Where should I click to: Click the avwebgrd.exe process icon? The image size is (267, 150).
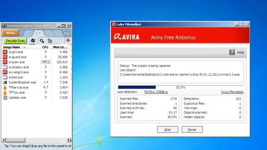[5, 72]
